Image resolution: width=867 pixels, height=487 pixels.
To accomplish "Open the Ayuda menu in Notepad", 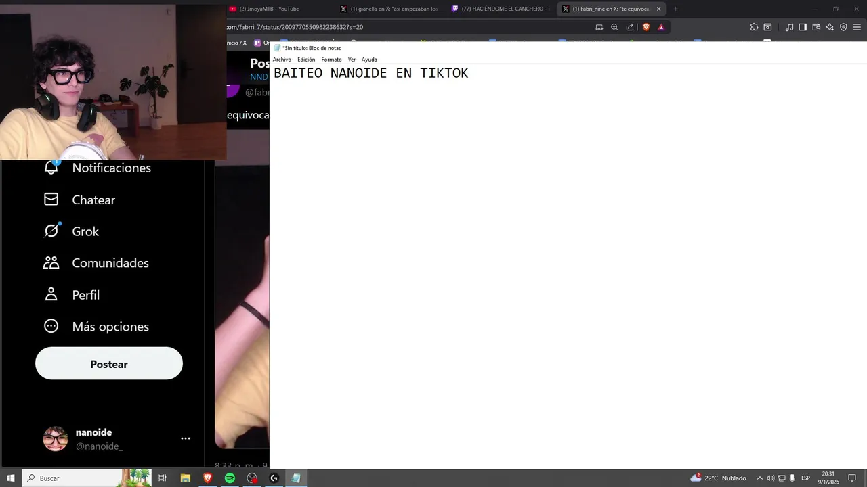I will click(x=369, y=60).
